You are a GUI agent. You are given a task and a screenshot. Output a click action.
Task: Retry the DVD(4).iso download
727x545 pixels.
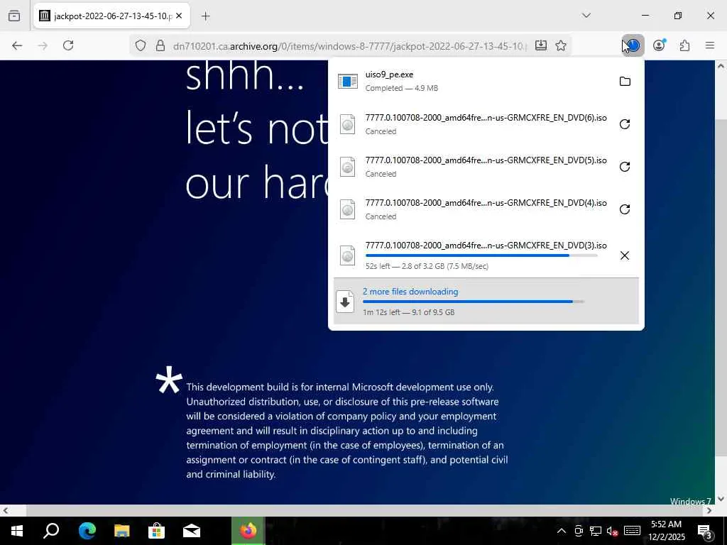click(625, 209)
